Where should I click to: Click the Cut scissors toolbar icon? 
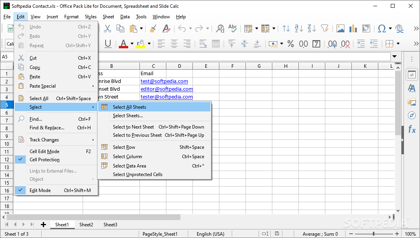point(107,28)
